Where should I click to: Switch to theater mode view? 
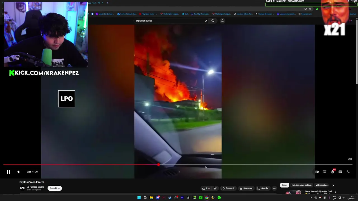pos(340,172)
